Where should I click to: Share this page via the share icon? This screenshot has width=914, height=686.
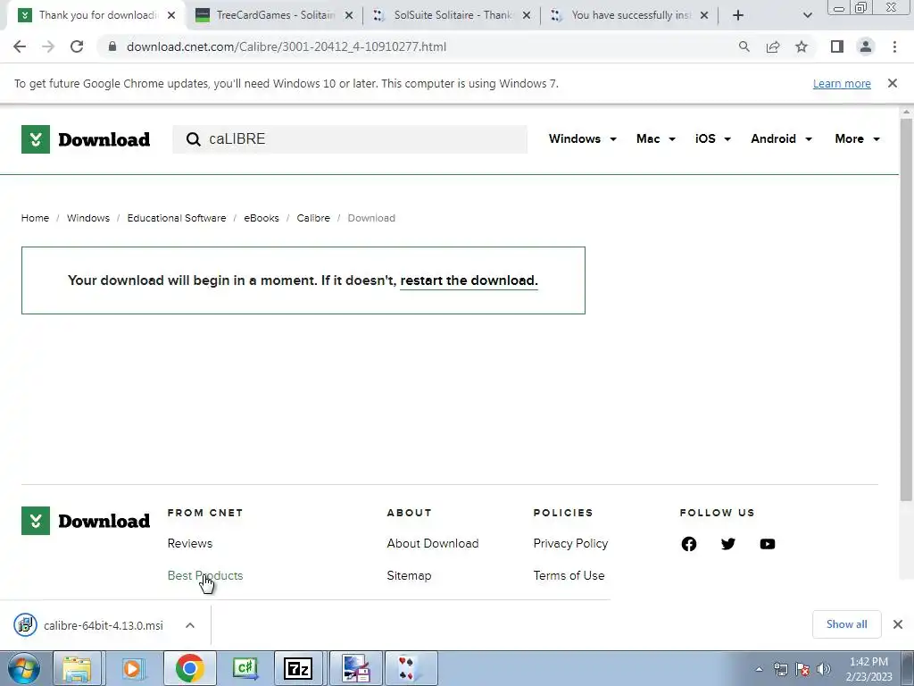773,46
